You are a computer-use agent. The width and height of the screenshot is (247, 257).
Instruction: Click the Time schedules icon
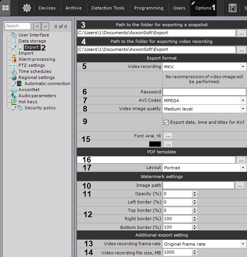click(14, 71)
